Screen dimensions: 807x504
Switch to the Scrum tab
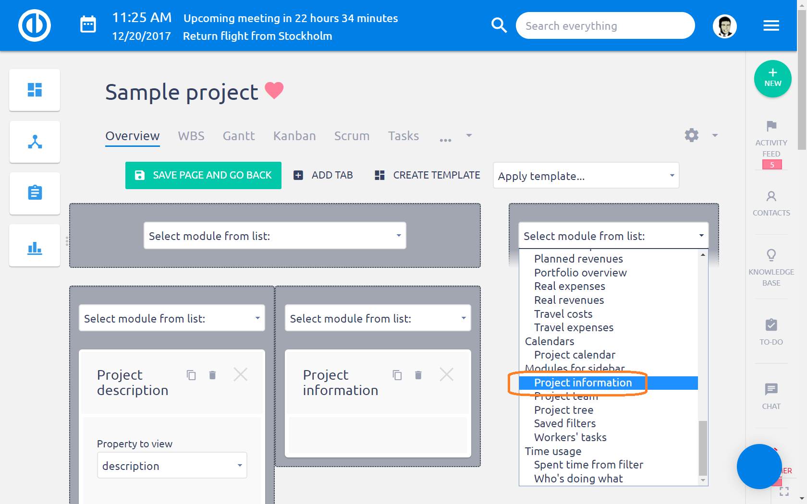coord(352,136)
